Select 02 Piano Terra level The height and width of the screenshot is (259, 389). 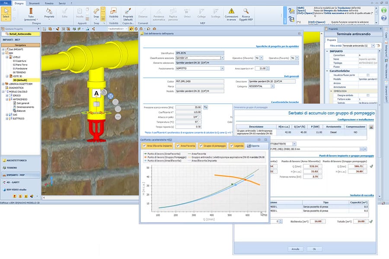pos(20,65)
